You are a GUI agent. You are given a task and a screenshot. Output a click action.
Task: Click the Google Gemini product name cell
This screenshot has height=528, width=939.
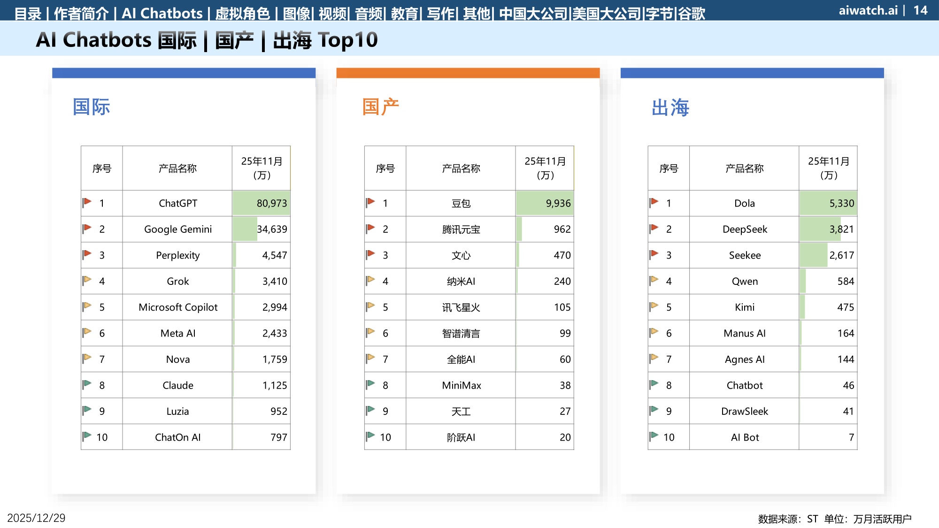[x=177, y=229]
